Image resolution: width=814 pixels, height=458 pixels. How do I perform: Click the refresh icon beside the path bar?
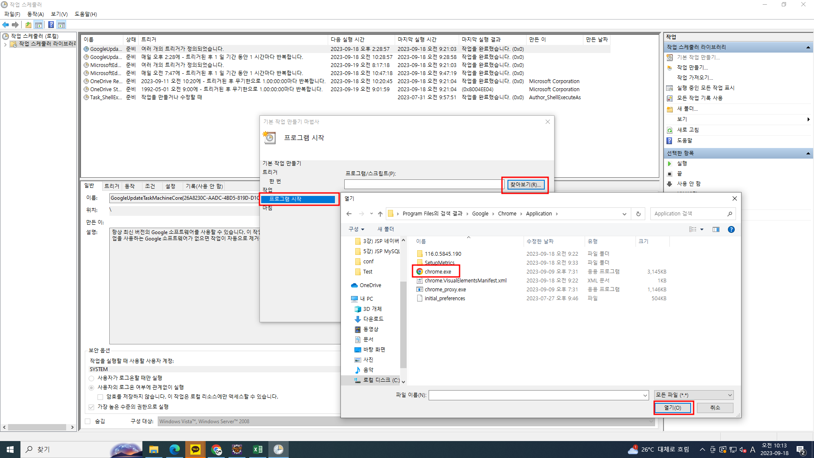click(638, 214)
